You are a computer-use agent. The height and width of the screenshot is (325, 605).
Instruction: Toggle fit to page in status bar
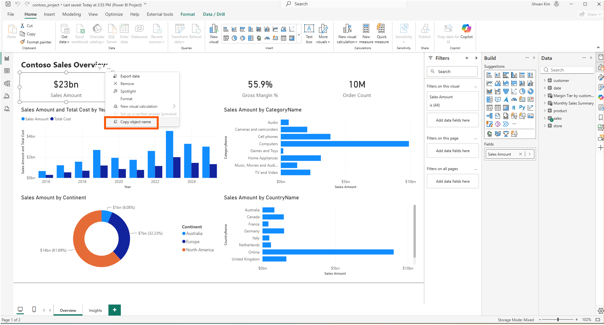(598, 320)
